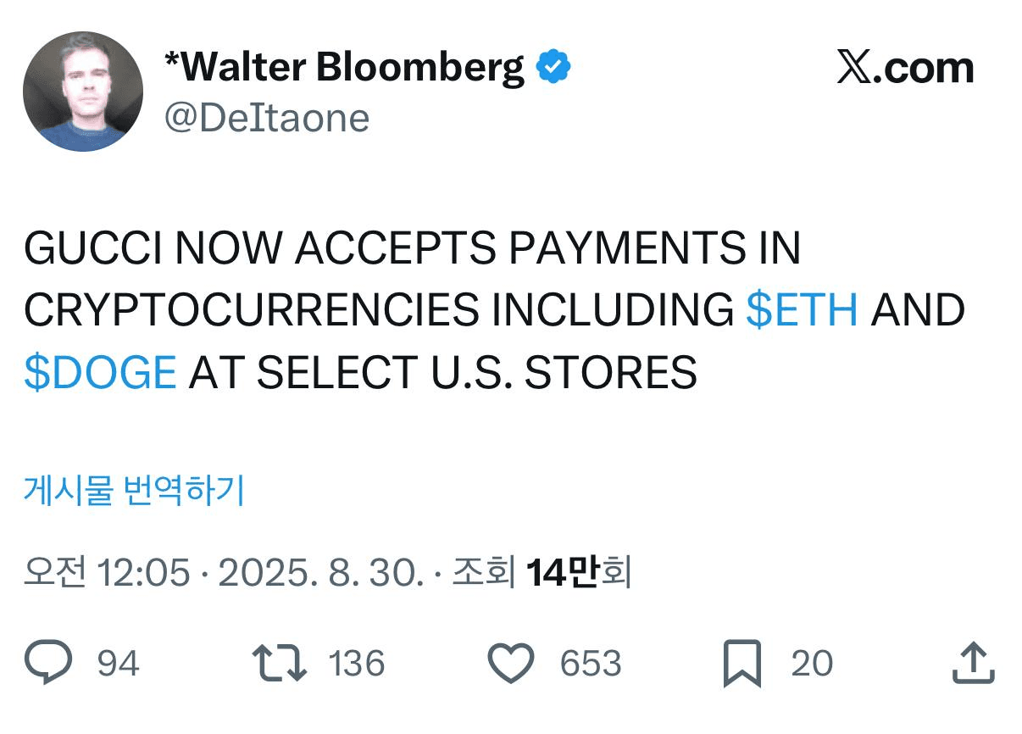Image resolution: width=1022 pixels, height=734 pixels.
Task: Click the X.com logo
Action: (905, 68)
